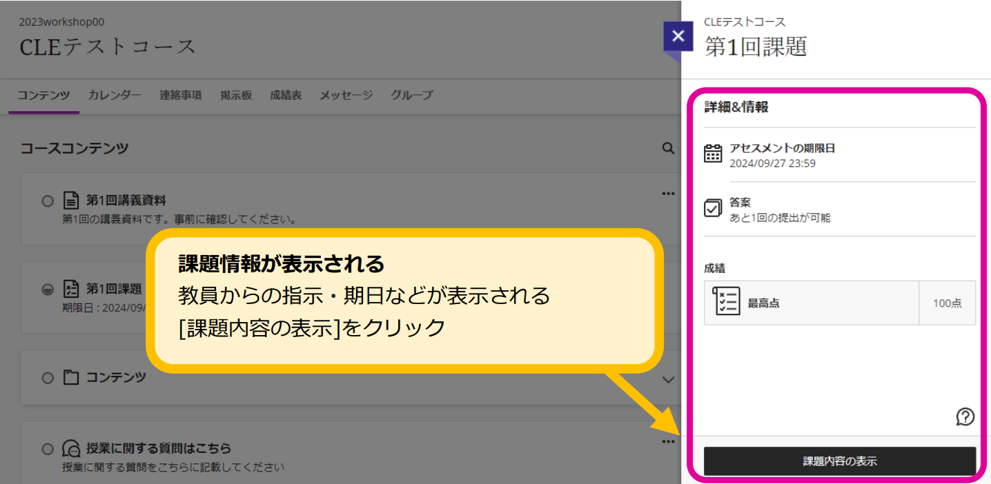Click the discussion icon of 授業に関する質問はこちら
Image resolution: width=991 pixels, height=484 pixels.
coord(71,449)
